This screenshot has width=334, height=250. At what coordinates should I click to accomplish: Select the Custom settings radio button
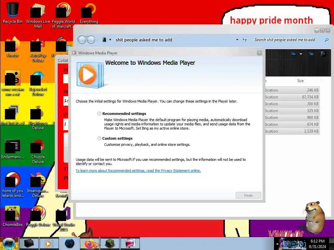tap(99, 138)
